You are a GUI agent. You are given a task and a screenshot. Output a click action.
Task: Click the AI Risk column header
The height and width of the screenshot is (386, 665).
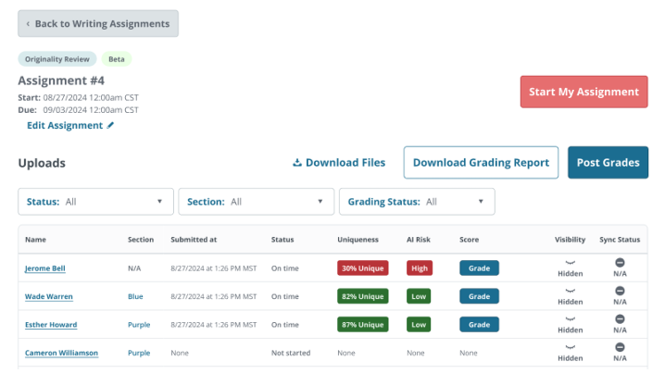[419, 240]
